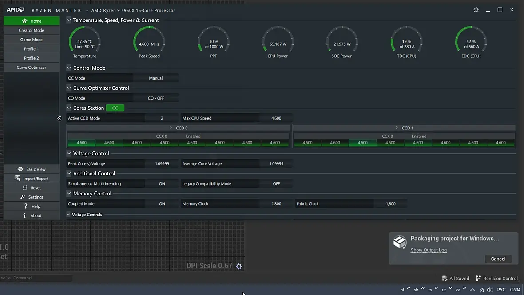This screenshot has height=295, width=524.
Task: Show hidden tray icons with up arrow
Action: [472, 290]
